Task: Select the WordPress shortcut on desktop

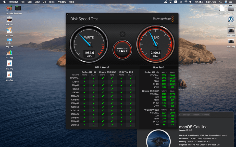Action: click(231, 19)
